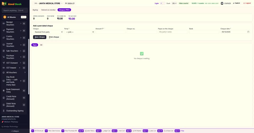Open the EN language dropdown
The image size is (254, 133).
click(174, 3)
